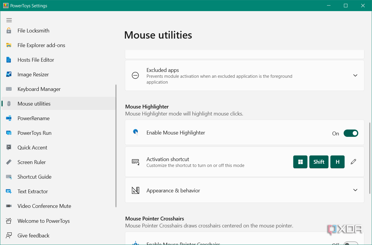Screen dimensions: 372x245
Task: Click the PowerRename icon
Action: tap(9, 118)
